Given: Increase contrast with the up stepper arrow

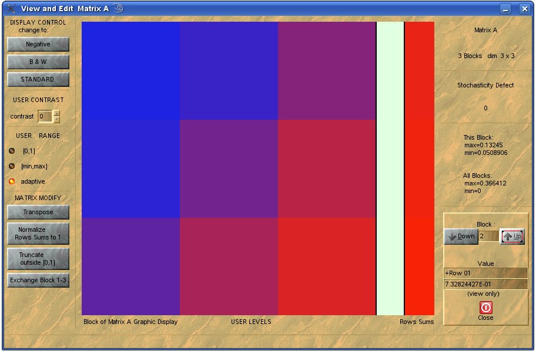Looking at the screenshot, I should tap(56, 113).
